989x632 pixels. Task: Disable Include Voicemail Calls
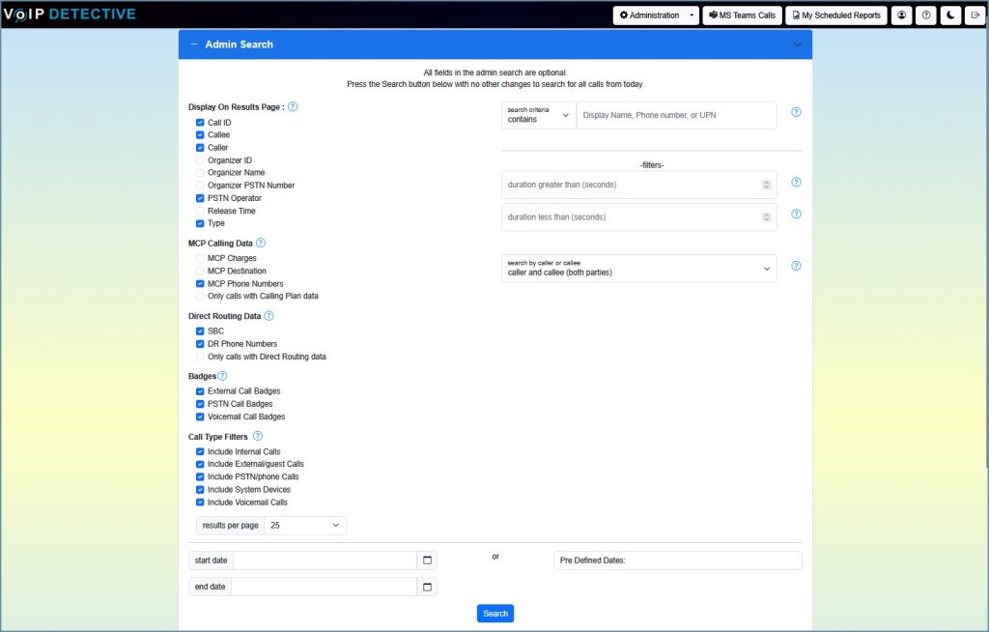[x=199, y=502]
